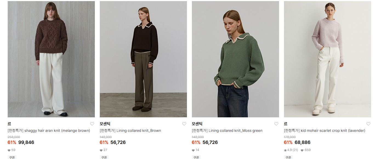This screenshot has width=375, height=159.
Task: Click the star rating 4.9 icon
Action: click(x=285, y=150)
